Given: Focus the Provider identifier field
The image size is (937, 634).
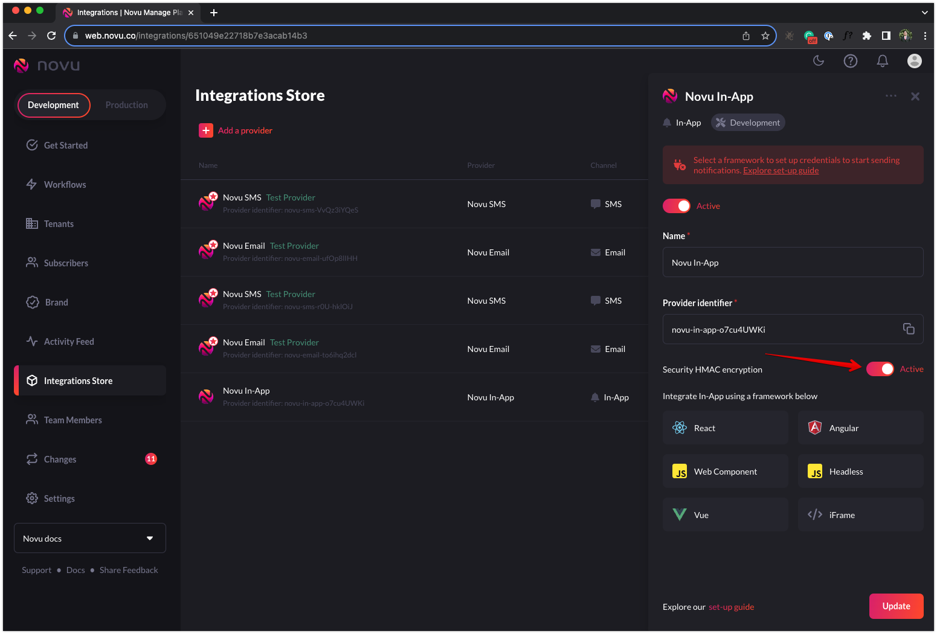Looking at the screenshot, I should [x=793, y=329].
